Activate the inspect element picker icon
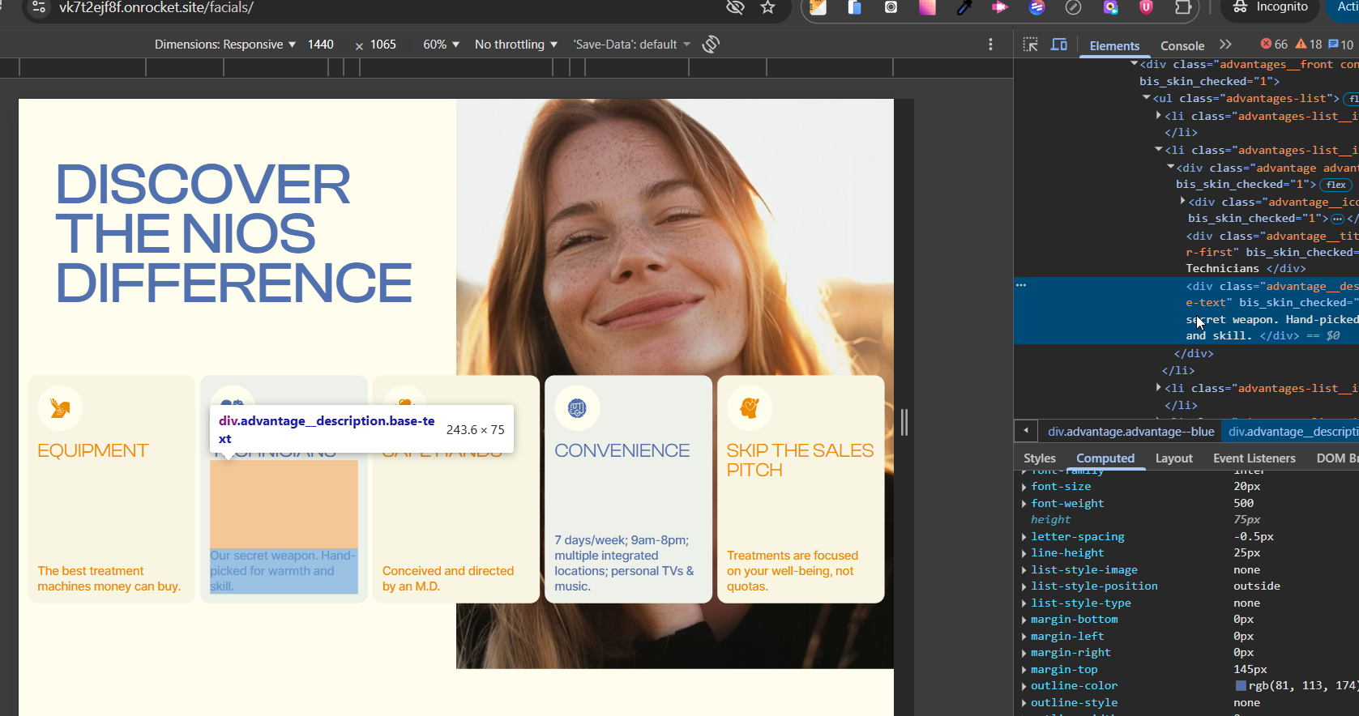 pos(1030,45)
